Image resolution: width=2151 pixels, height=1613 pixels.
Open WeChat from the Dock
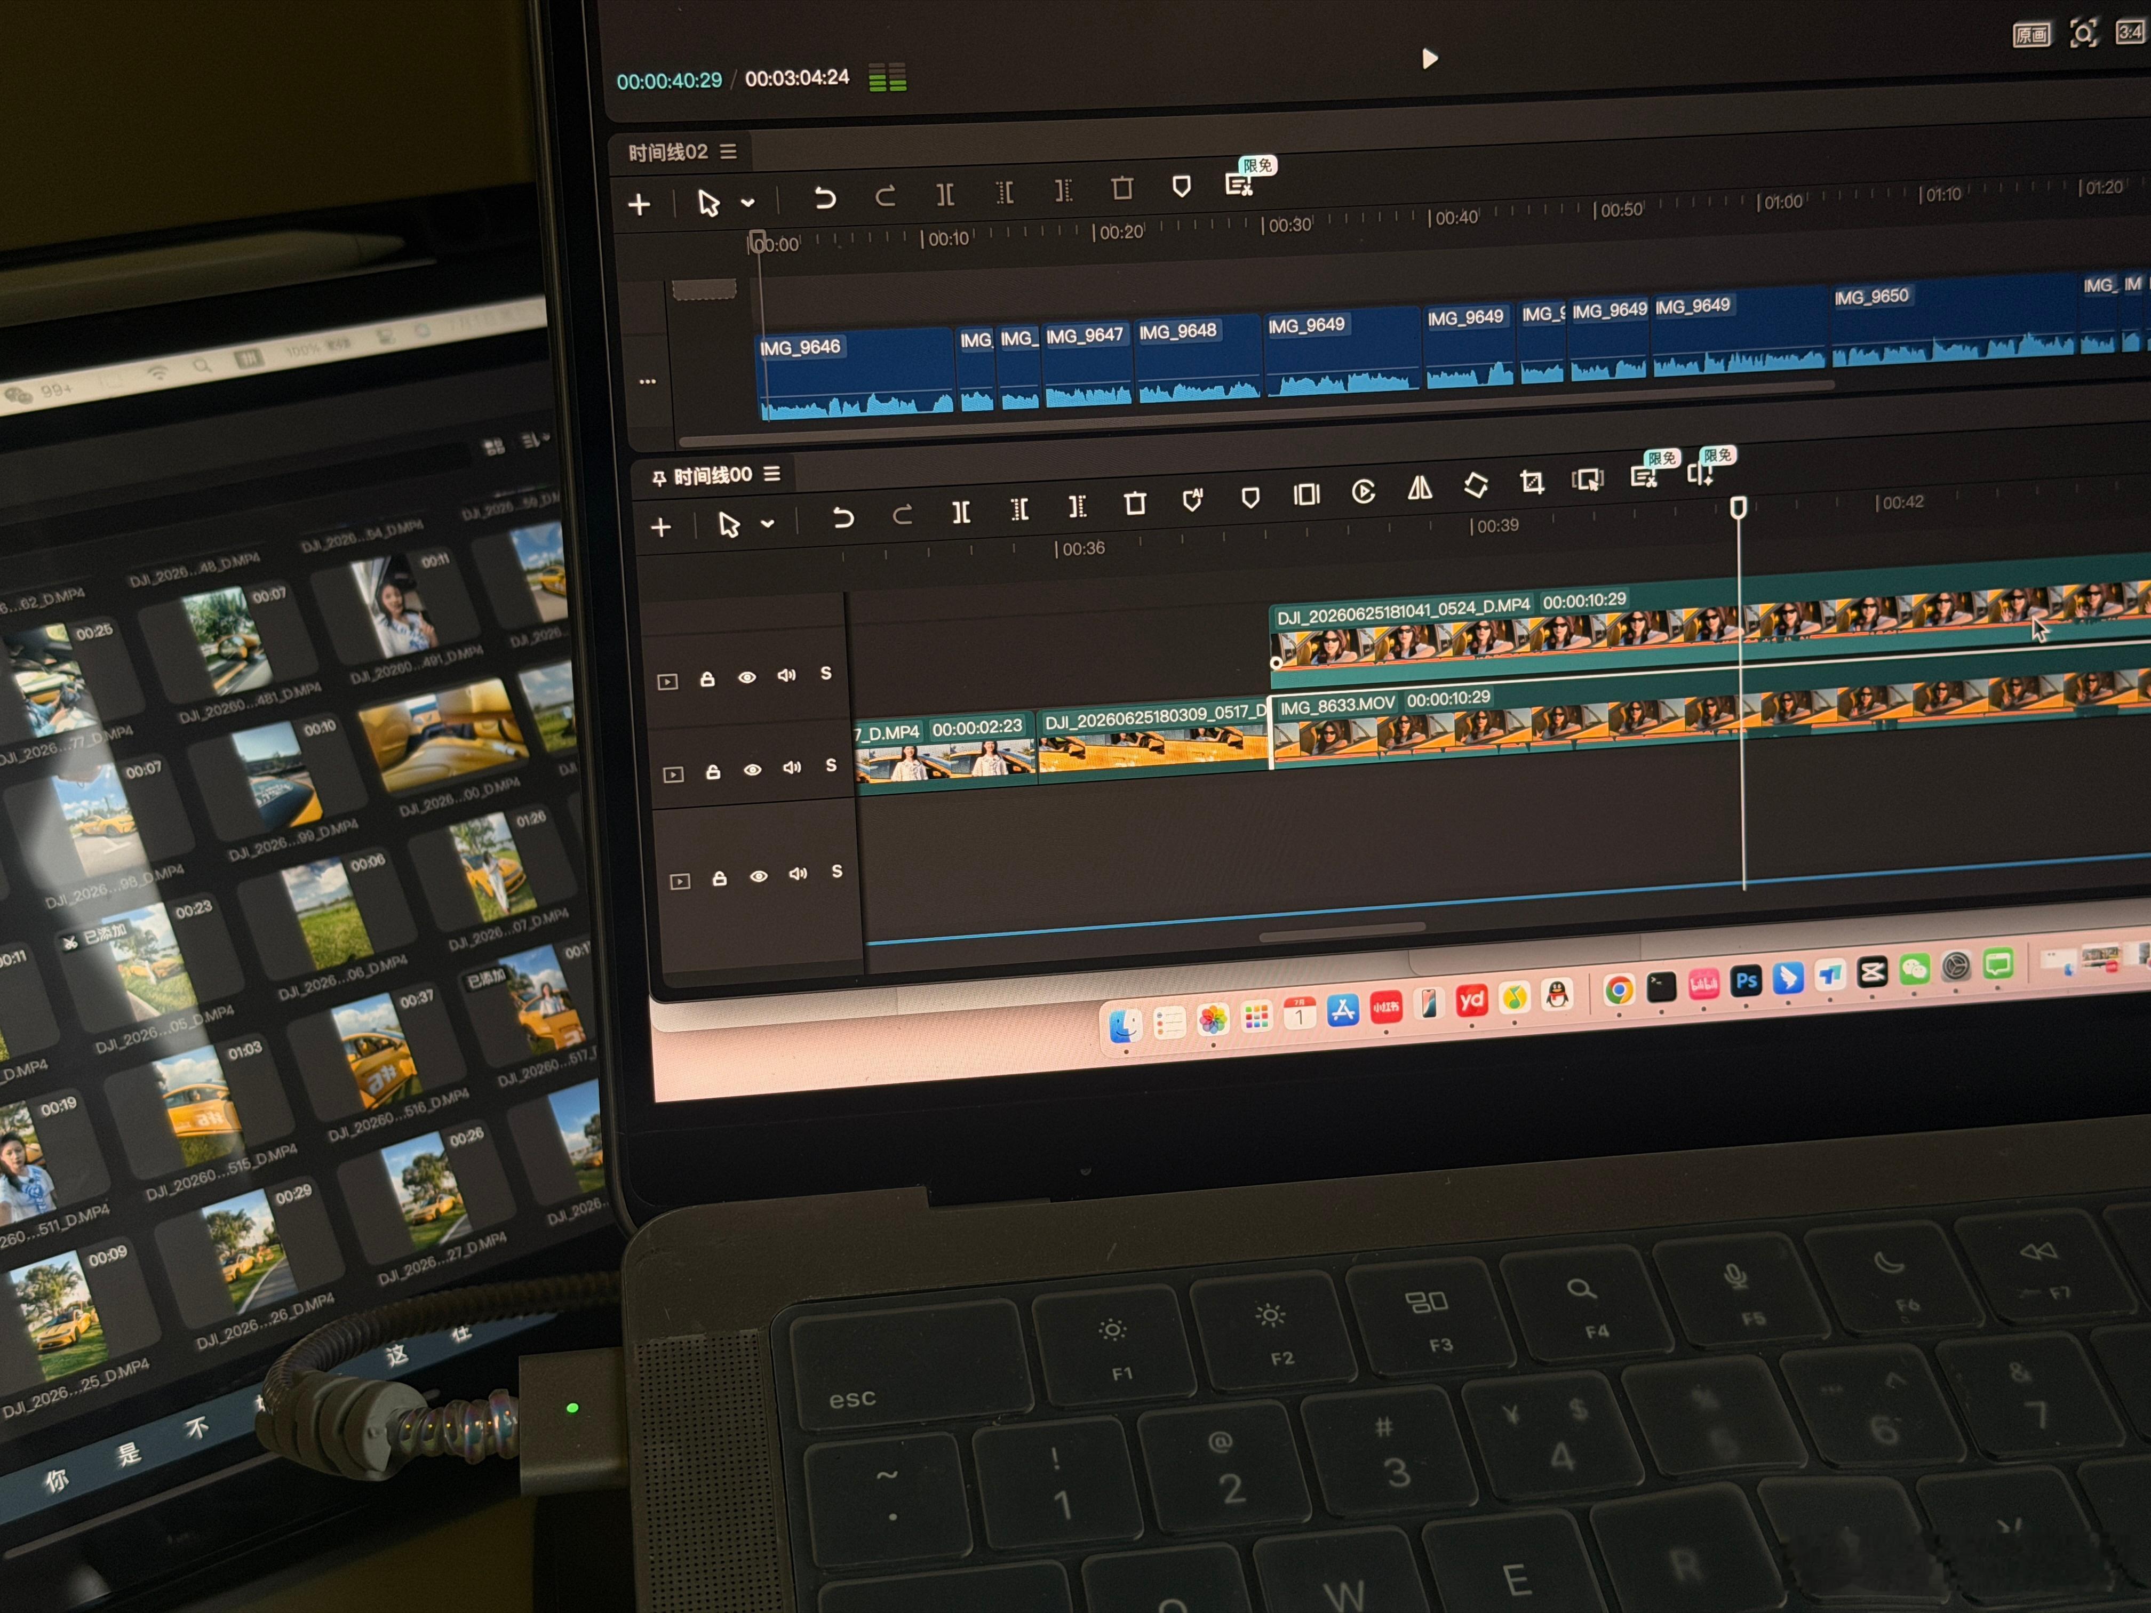point(1914,969)
